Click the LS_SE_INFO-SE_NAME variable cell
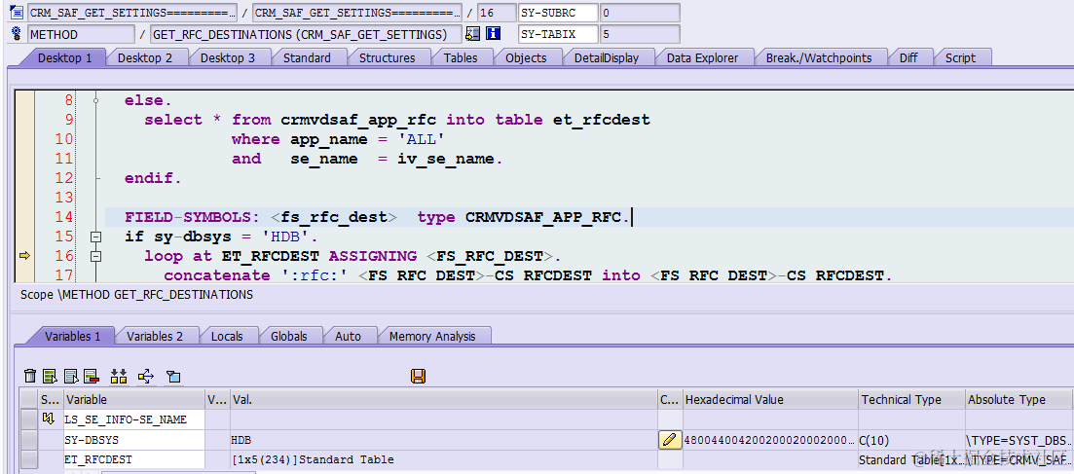Viewport: 1074px width, 474px height. click(x=134, y=419)
